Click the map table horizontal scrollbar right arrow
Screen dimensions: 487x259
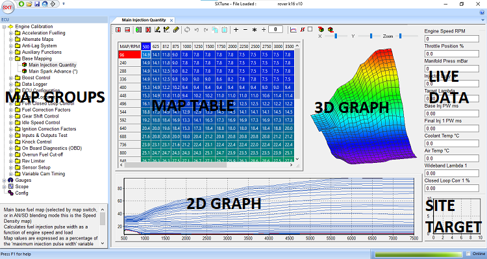(291, 165)
